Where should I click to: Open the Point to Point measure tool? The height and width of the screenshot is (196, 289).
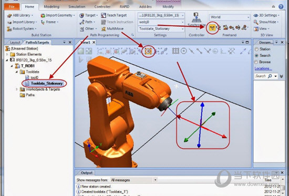pos(243,51)
